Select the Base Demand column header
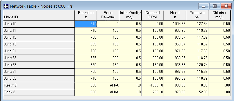The width and height of the screenshot is (234, 101). [108, 15]
